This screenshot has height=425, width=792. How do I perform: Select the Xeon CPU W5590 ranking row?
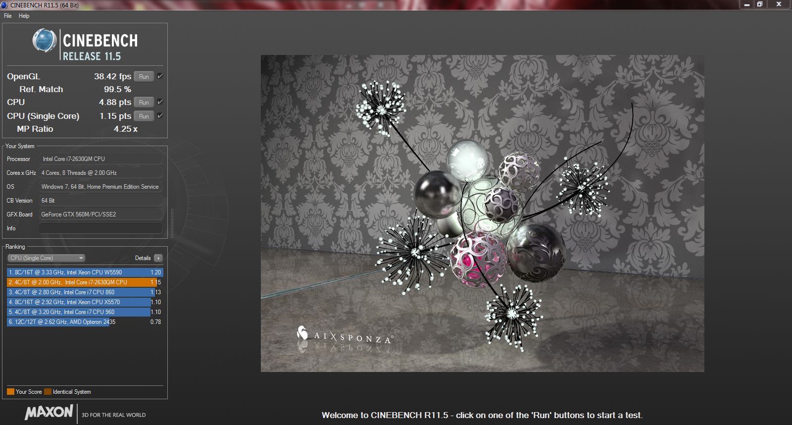(84, 272)
